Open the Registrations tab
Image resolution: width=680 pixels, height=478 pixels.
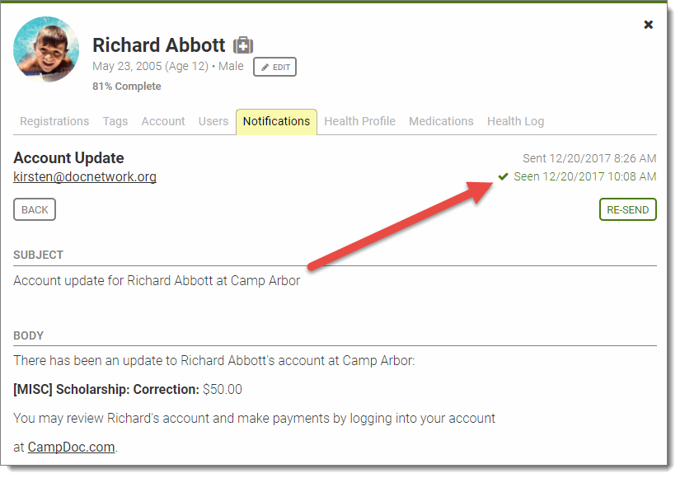54,121
